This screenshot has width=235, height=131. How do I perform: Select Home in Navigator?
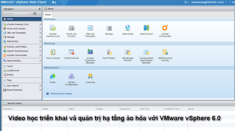click(22, 19)
